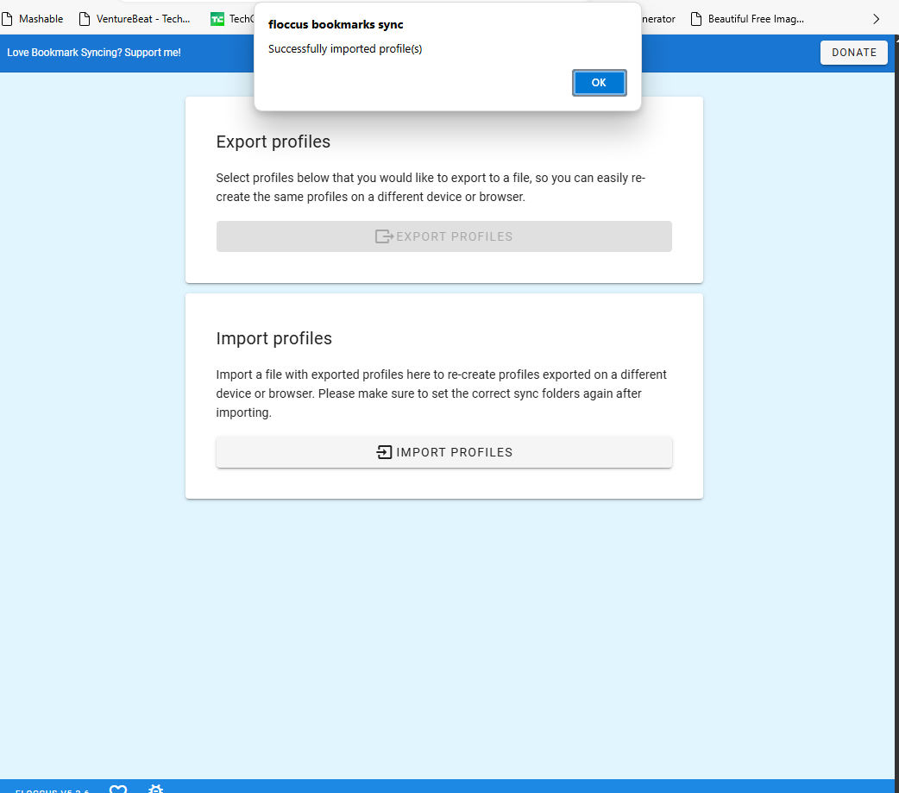Screen dimensions: 899x793
Task: Click the 'Import profiles' heading
Action: click(274, 338)
